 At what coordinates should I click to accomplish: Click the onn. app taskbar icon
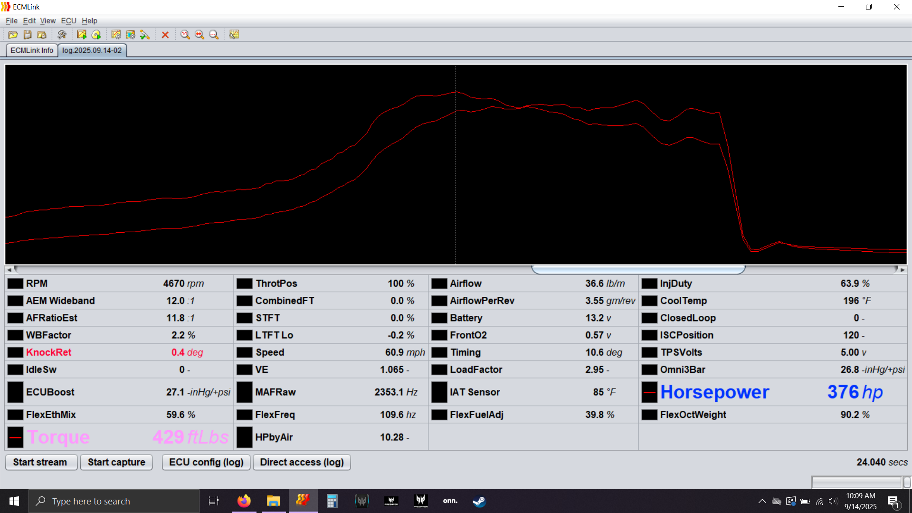pos(450,501)
